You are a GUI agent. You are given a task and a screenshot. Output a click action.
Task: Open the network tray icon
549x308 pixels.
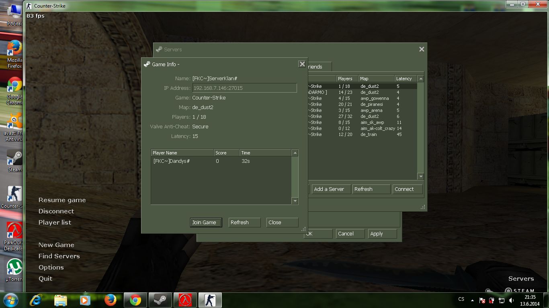pyautogui.click(x=502, y=300)
